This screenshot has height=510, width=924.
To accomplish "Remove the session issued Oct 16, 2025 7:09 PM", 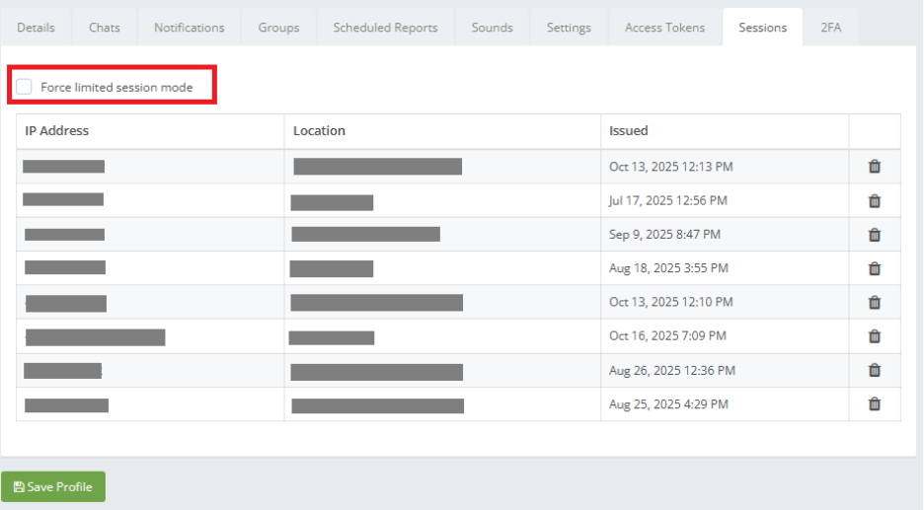I will [x=874, y=336].
